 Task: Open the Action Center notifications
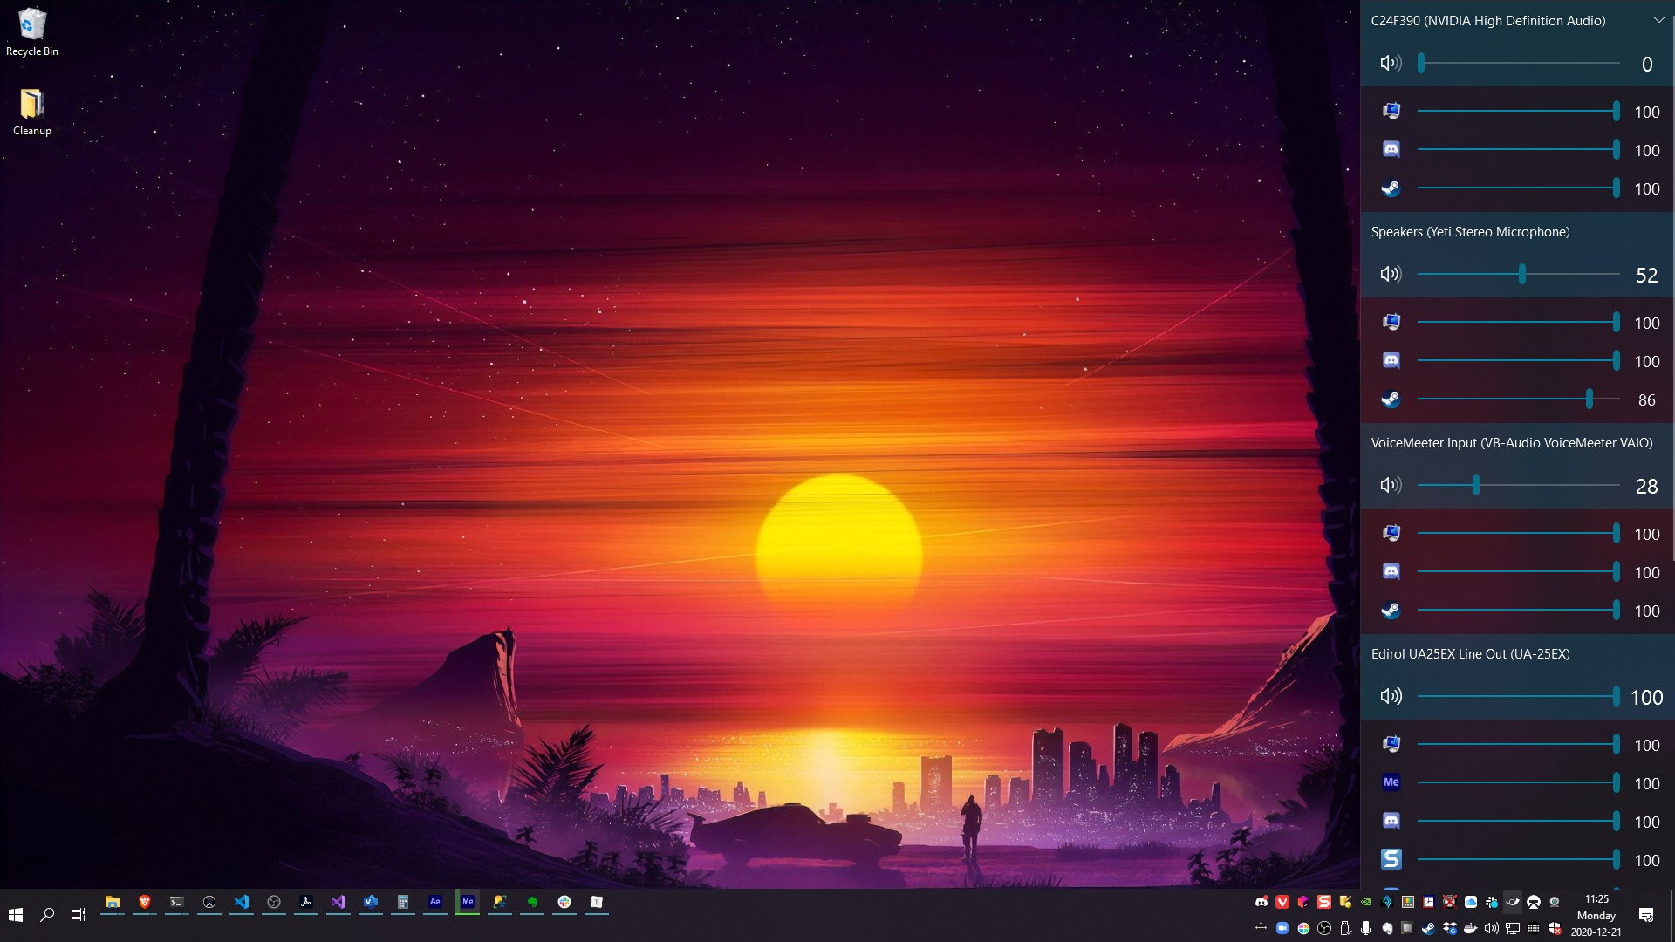[1646, 914]
